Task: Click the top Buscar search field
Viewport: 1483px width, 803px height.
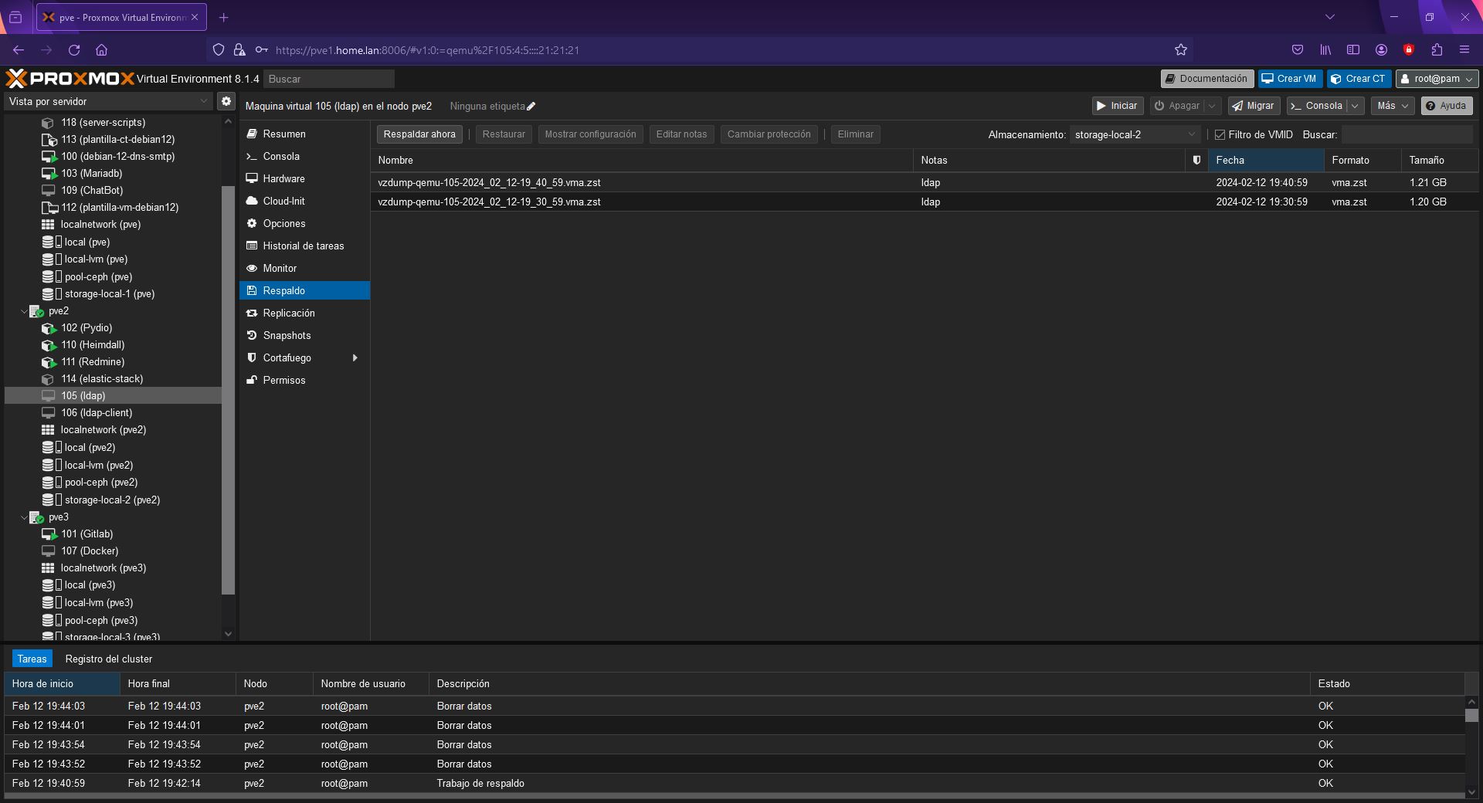Action: (329, 79)
